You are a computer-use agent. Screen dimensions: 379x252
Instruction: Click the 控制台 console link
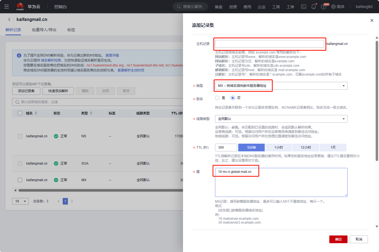click(60, 7)
